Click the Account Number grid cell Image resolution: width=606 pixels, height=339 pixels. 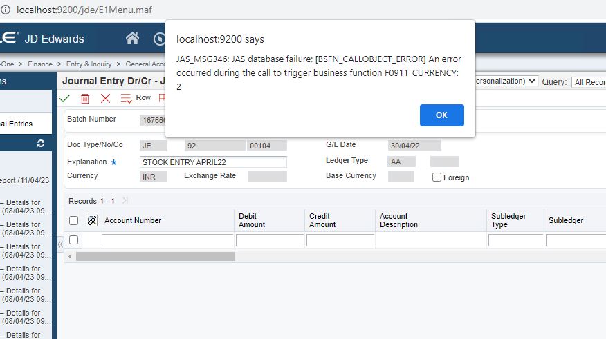(167, 240)
